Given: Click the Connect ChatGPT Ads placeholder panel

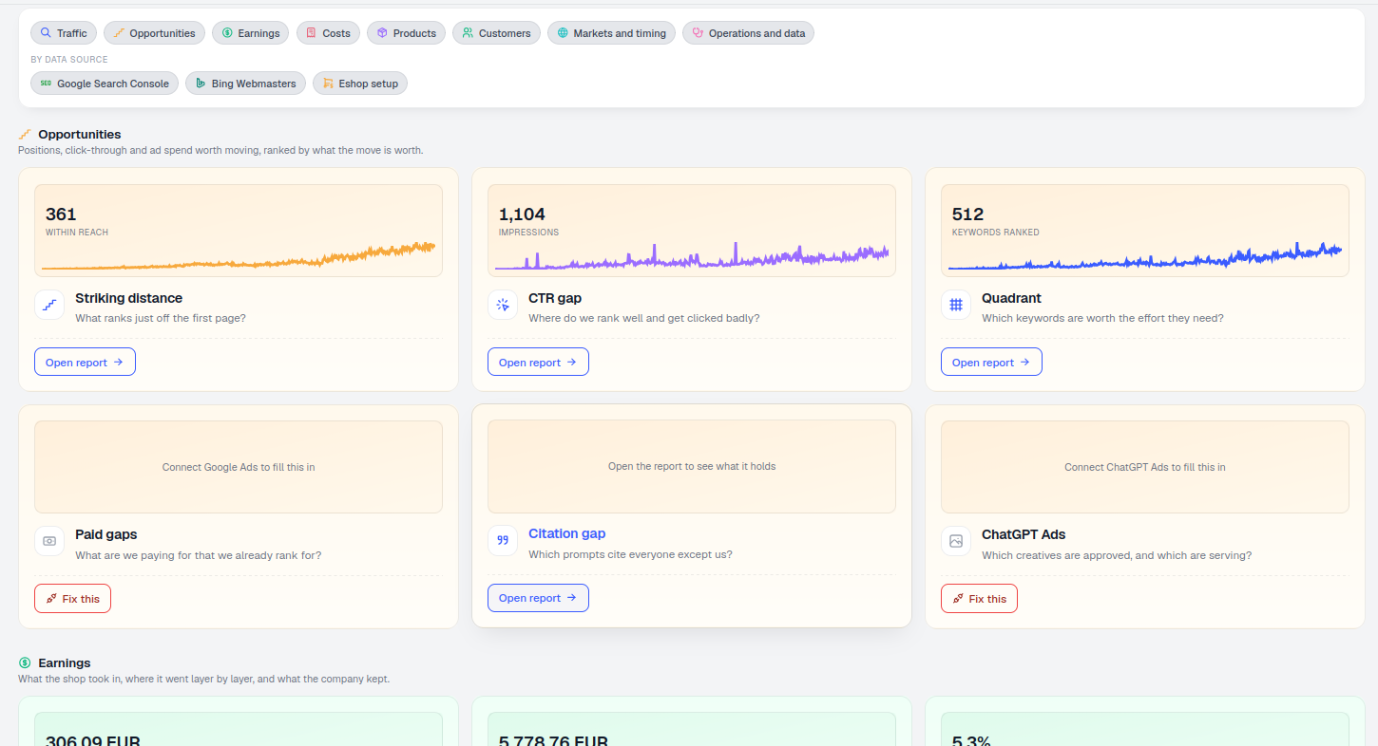Looking at the screenshot, I should (1145, 467).
